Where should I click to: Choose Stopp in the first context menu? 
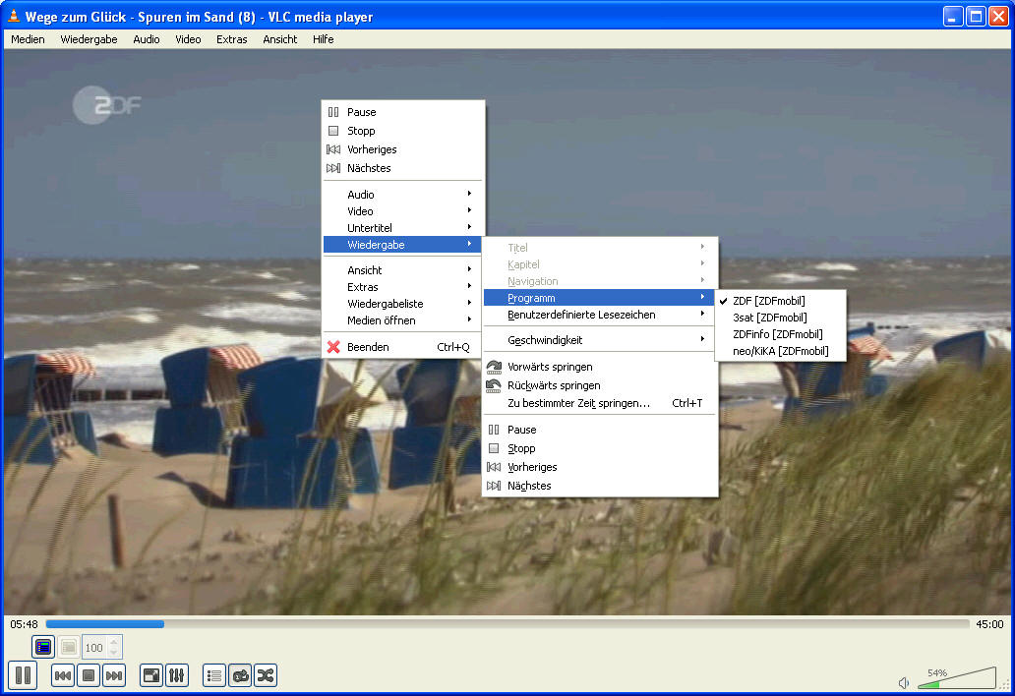[402, 131]
